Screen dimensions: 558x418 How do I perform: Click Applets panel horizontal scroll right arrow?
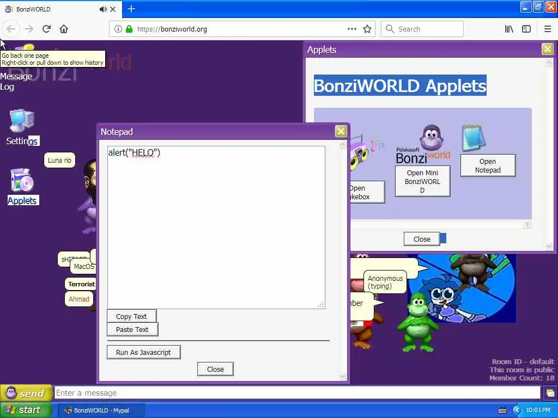527,225
